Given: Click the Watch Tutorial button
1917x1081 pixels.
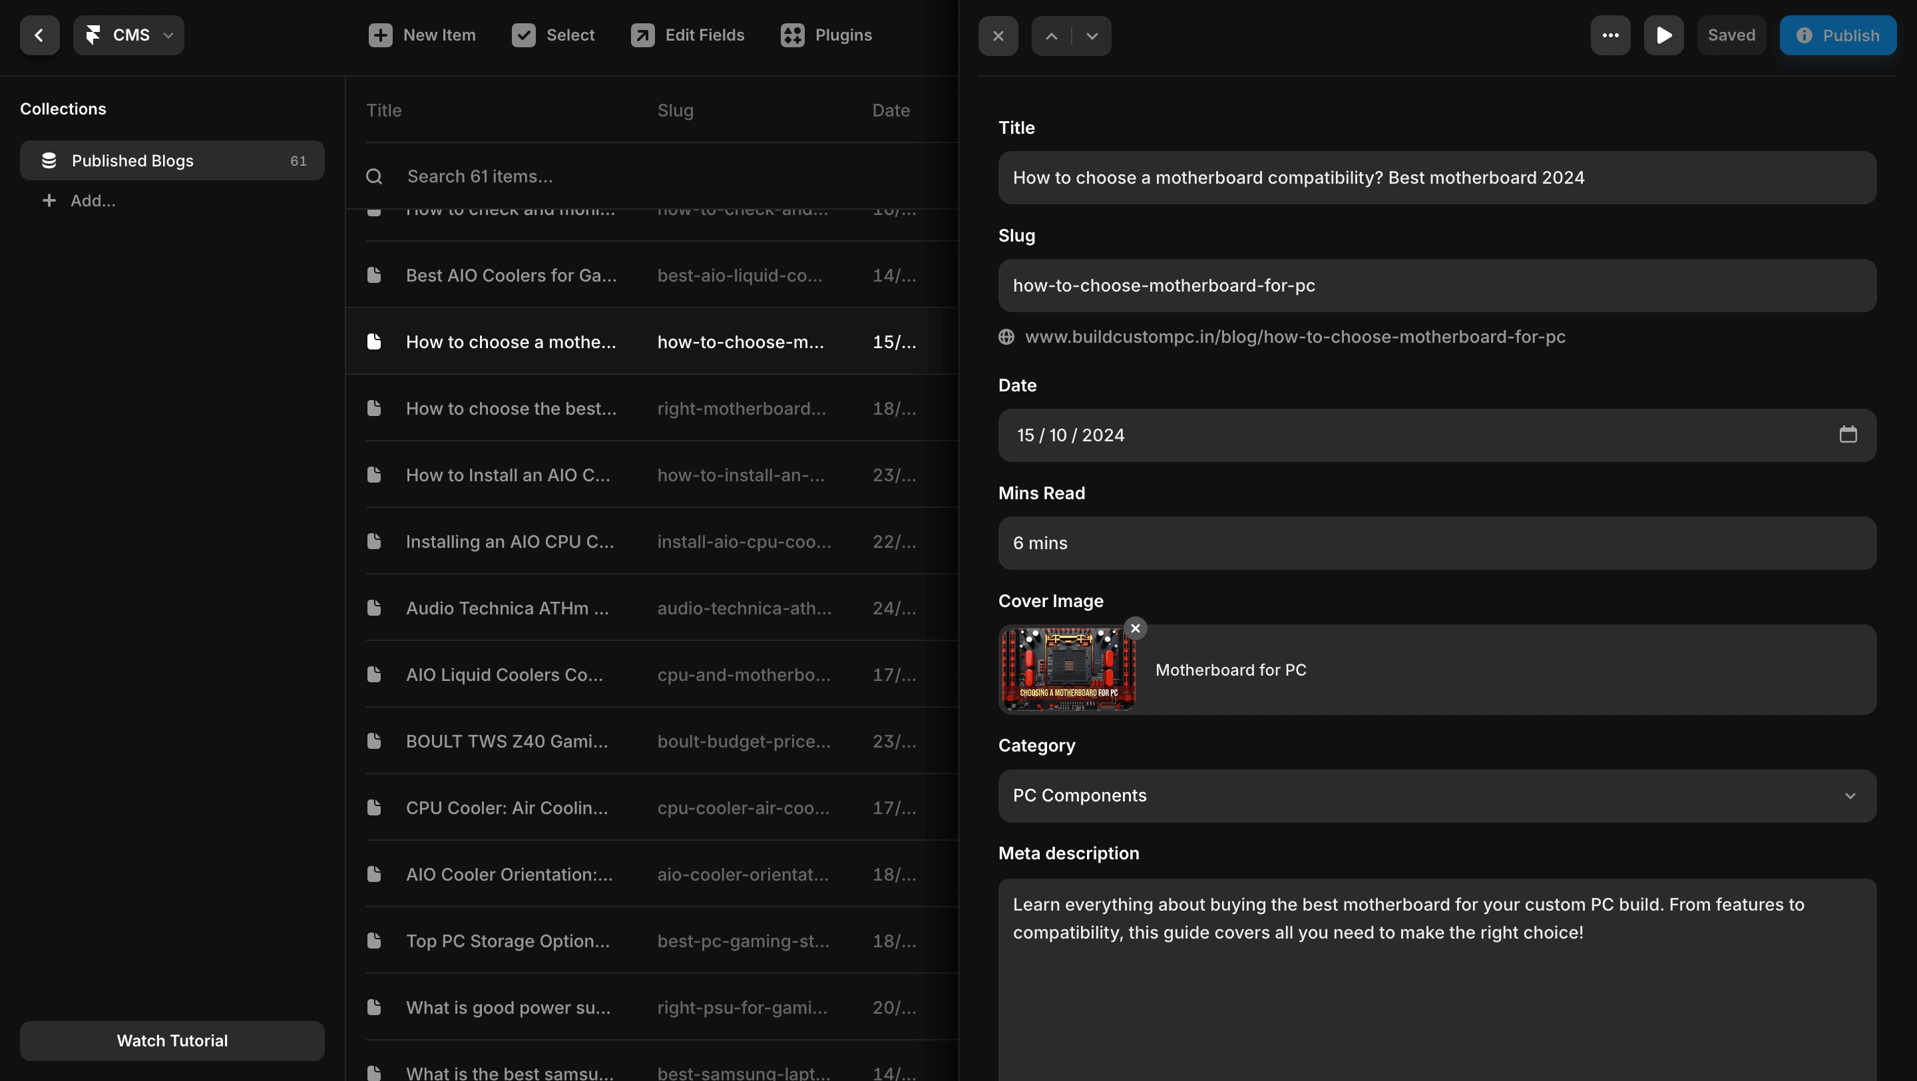Looking at the screenshot, I should point(172,1040).
